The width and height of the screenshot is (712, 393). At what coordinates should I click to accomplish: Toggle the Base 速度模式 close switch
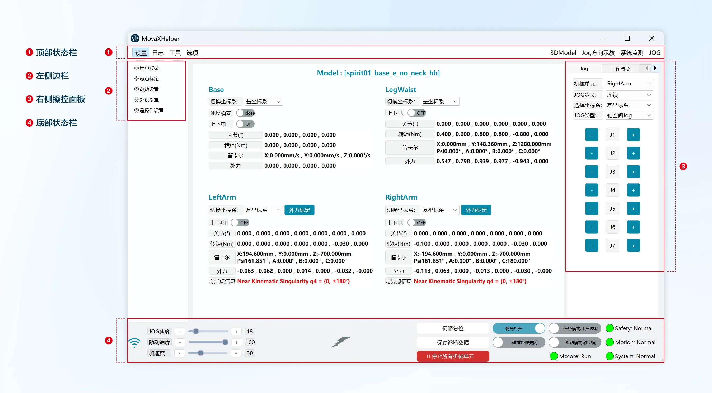[245, 113]
